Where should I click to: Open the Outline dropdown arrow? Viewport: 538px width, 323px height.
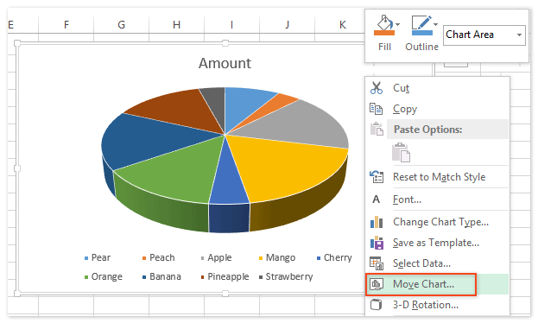pos(435,25)
